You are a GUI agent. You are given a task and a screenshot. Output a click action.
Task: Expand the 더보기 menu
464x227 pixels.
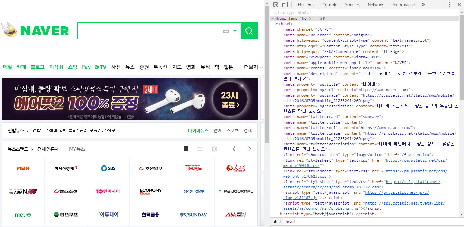click(254, 67)
